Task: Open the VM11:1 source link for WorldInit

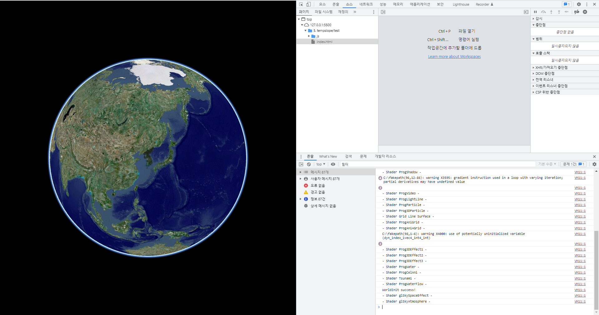Action: click(580, 290)
